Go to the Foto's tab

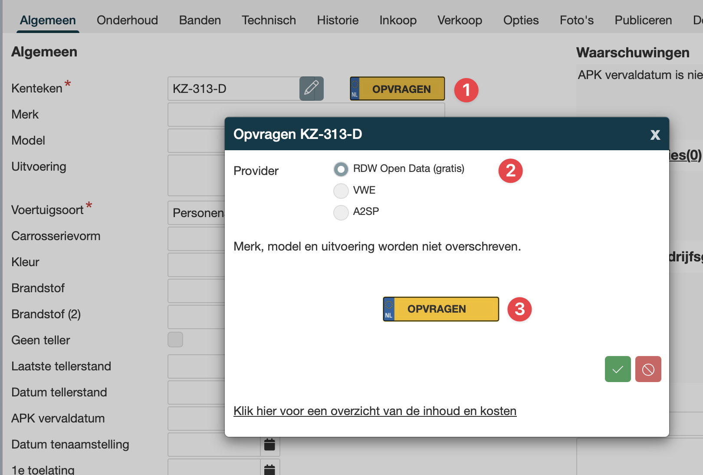pos(576,20)
